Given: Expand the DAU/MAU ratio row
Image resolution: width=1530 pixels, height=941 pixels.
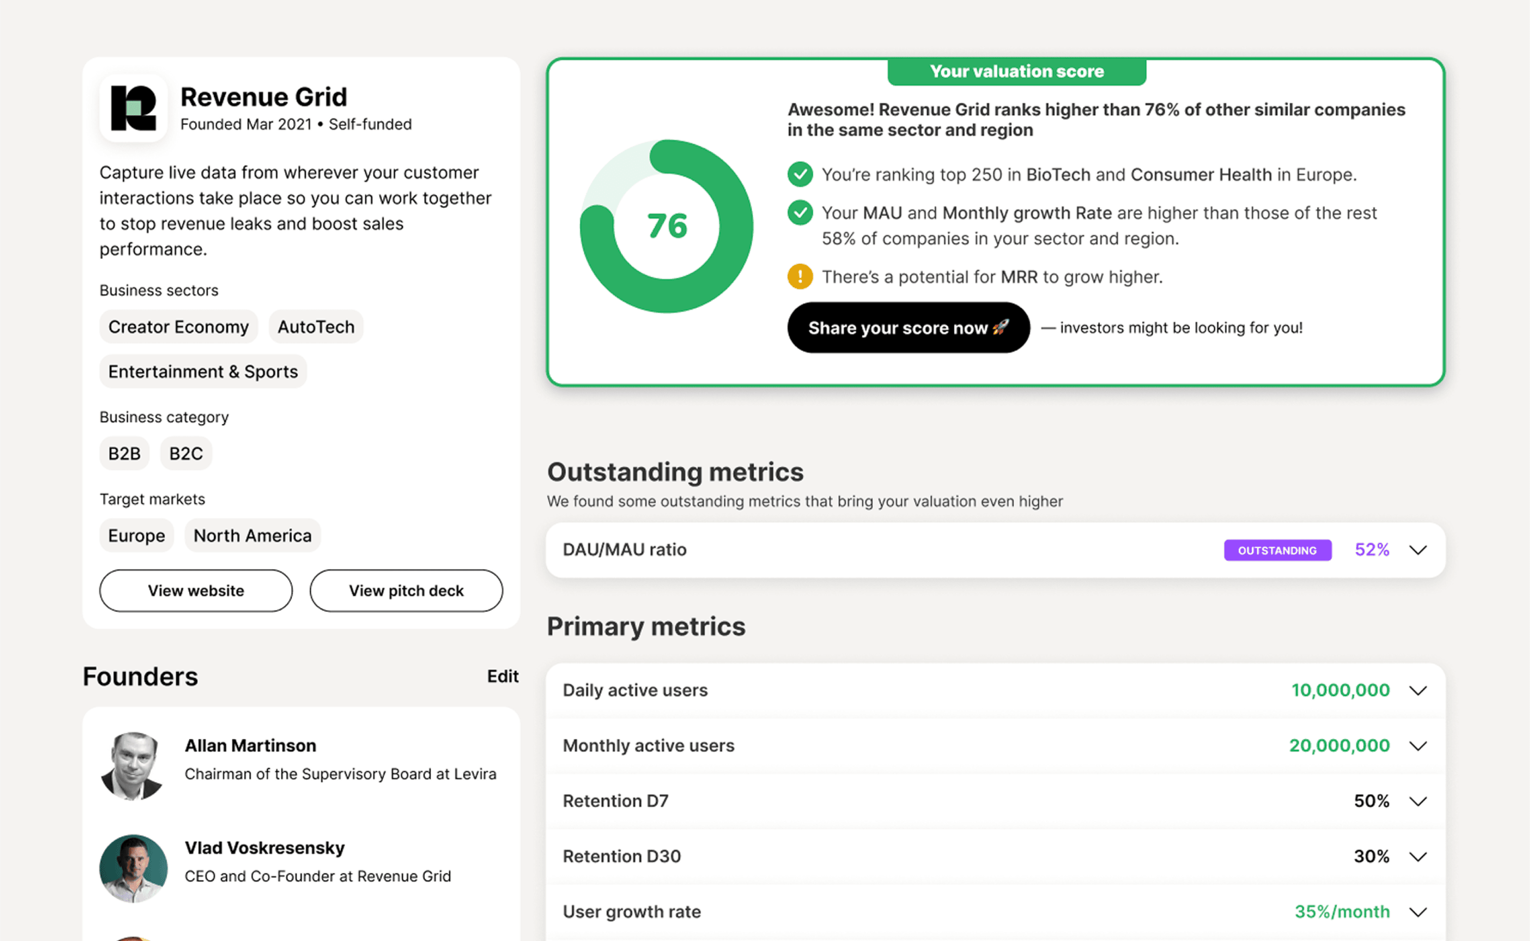Looking at the screenshot, I should (x=1417, y=550).
